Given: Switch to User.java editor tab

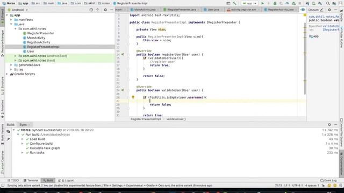Looking at the screenshot, I should [x=213, y=10].
